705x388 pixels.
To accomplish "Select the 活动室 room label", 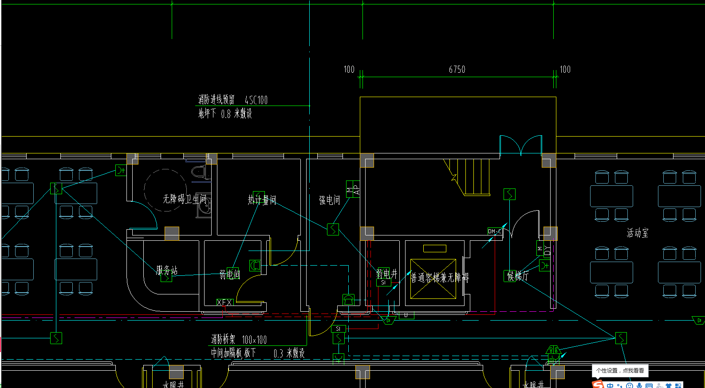I will [x=638, y=232].
